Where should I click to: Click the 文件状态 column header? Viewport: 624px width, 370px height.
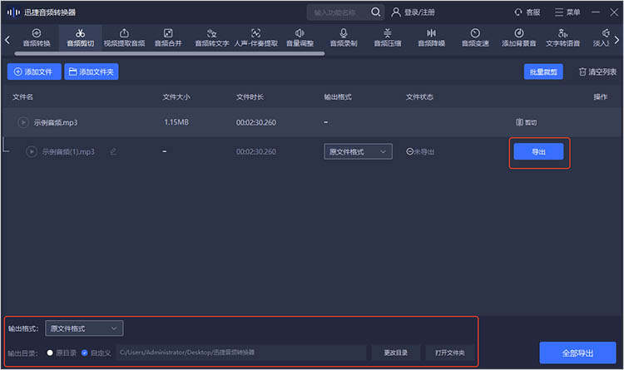coord(419,96)
